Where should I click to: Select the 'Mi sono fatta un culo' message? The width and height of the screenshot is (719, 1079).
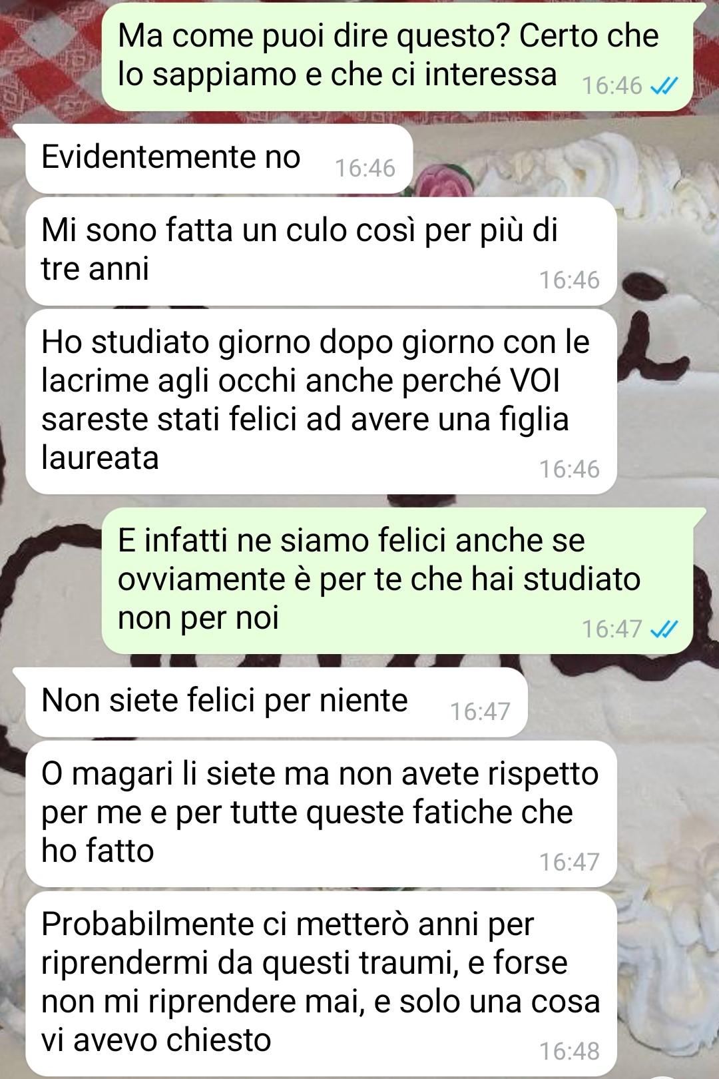click(x=321, y=251)
